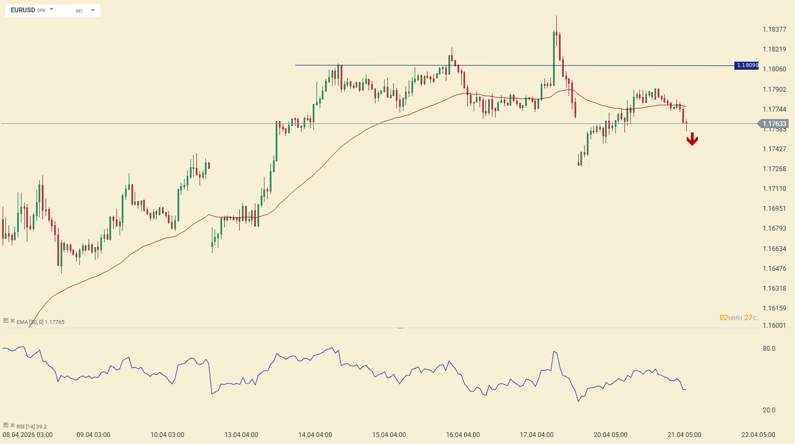Click the RSI [14] indicator label
The image size is (795, 444).
(32, 427)
